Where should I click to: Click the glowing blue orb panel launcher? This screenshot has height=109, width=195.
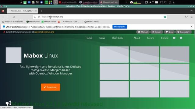41,2
